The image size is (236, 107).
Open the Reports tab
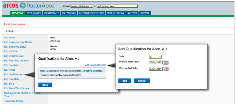(145, 13)
